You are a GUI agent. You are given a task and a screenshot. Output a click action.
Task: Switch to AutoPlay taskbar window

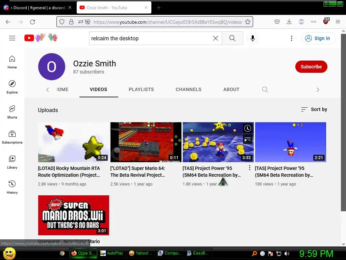click(112, 253)
